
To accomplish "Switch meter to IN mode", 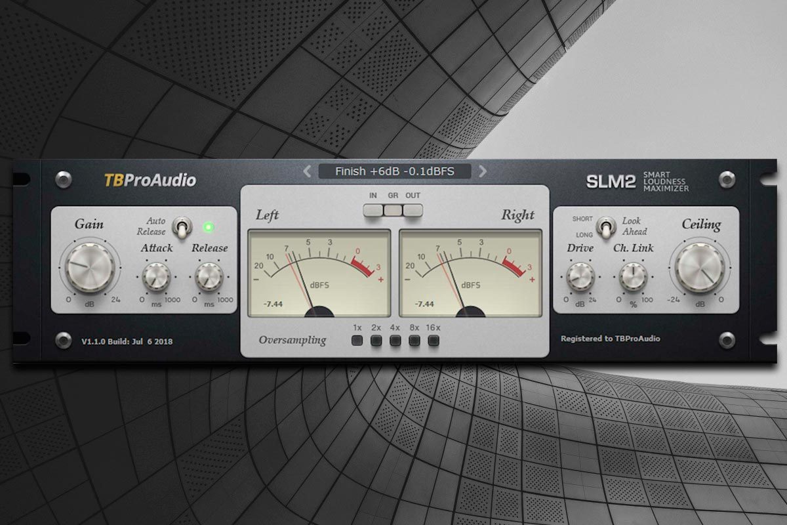I will pos(374,210).
